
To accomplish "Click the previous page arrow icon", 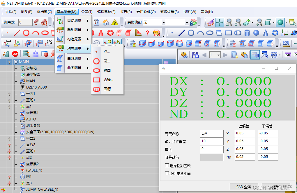I will 204,55.
